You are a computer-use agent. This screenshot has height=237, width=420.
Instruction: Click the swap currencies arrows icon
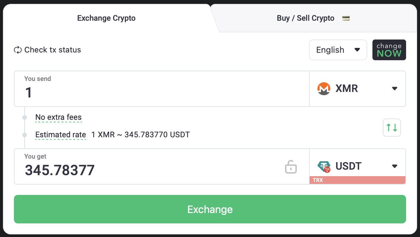coord(392,128)
